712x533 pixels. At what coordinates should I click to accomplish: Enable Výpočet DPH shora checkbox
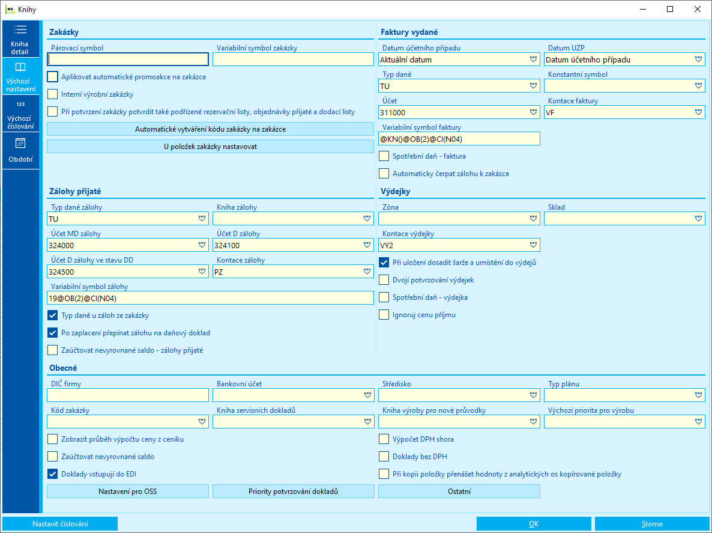click(384, 439)
